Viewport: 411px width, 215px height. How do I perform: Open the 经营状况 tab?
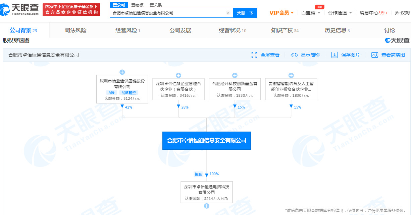tap(233, 30)
